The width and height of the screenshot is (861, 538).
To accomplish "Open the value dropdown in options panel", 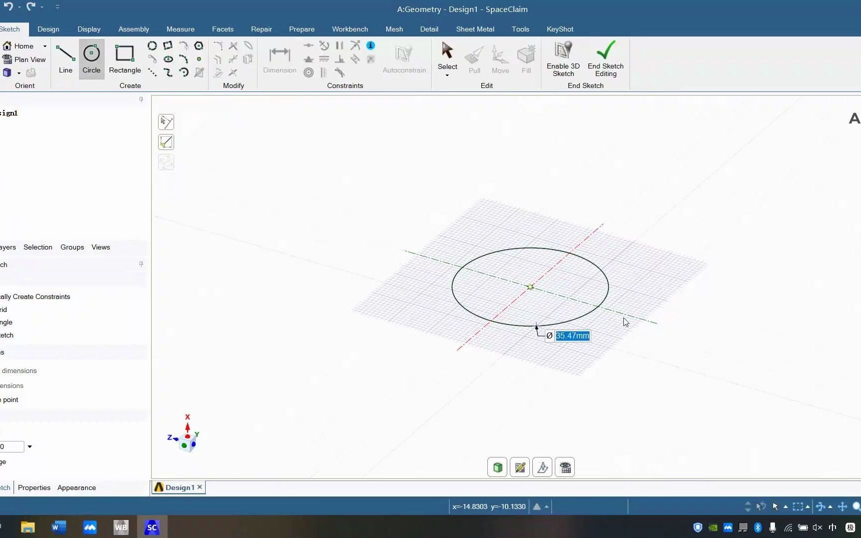I will click(x=30, y=446).
